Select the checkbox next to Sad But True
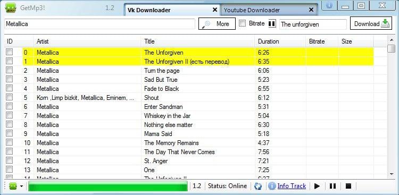The width and height of the screenshot is (399, 195). (x=9, y=79)
